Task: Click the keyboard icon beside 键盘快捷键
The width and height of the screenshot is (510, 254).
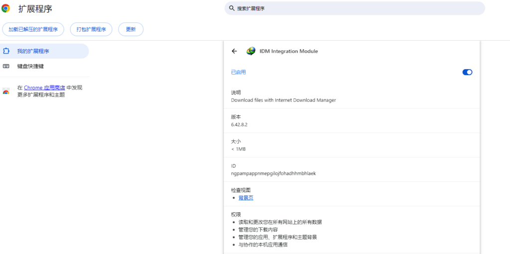Action: 6,66
